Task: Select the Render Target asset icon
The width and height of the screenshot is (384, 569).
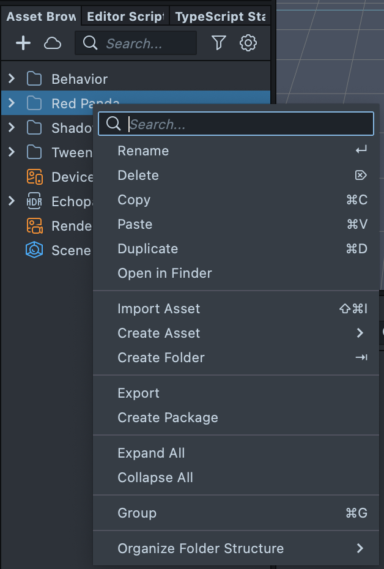Action: (34, 226)
